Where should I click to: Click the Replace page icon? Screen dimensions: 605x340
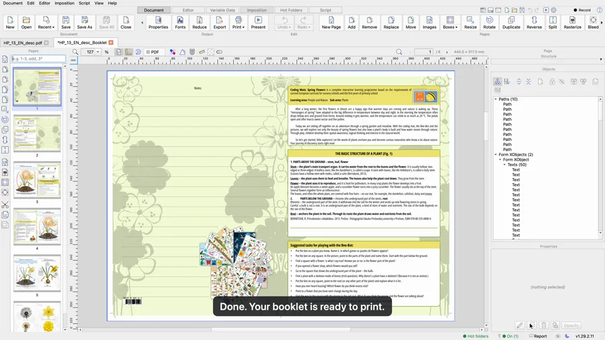[x=391, y=23]
